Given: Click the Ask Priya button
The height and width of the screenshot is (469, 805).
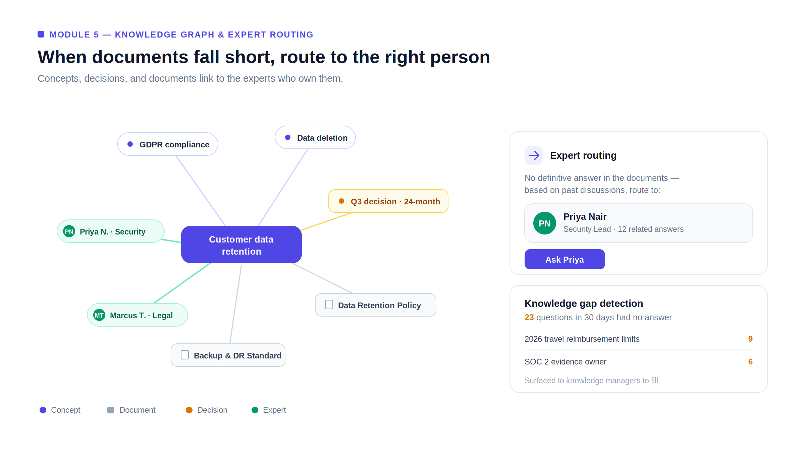Looking at the screenshot, I should 565,259.
